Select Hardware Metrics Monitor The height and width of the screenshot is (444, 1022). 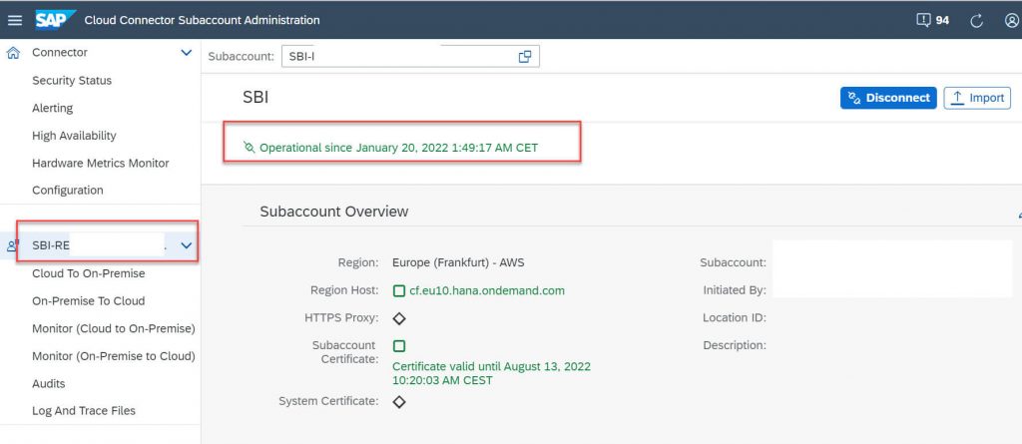101,163
